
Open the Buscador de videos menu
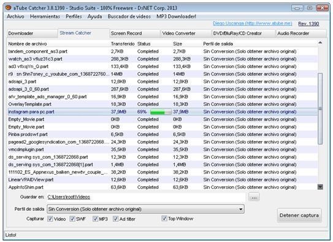[x=129, y=17]
